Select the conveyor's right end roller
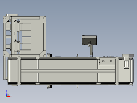 [x=132, y=71]
